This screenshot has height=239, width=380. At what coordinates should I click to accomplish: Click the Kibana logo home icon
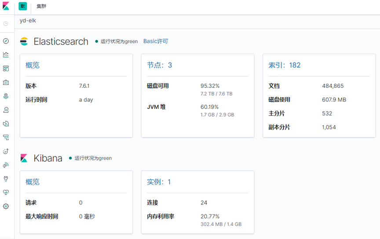pyautogui.click(x=6, y=6)
